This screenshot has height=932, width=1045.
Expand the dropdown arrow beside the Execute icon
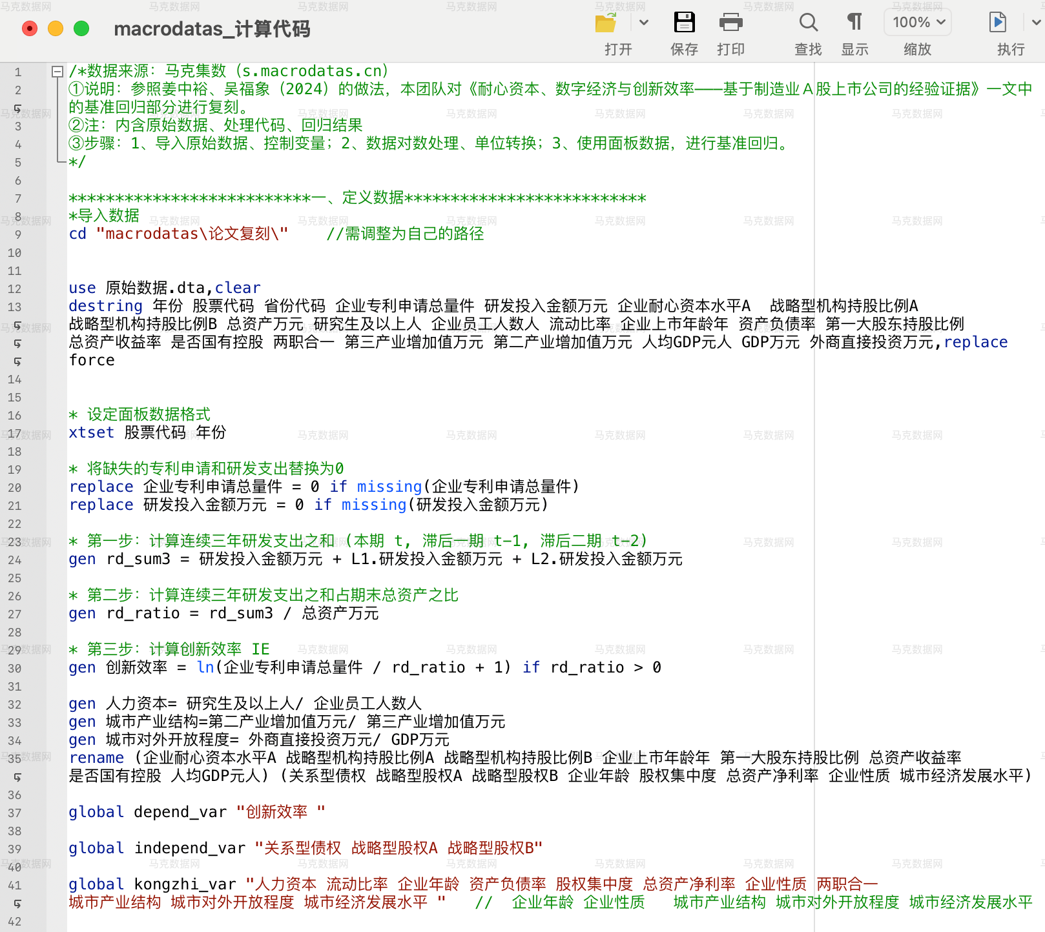click(x=1036, y=23)
